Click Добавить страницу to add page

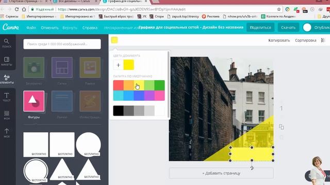221,173
